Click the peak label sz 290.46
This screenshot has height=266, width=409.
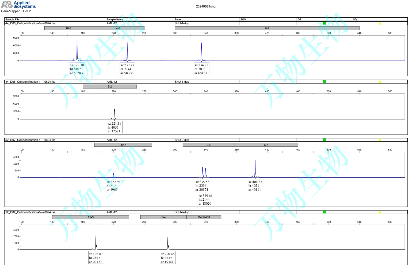168,254
